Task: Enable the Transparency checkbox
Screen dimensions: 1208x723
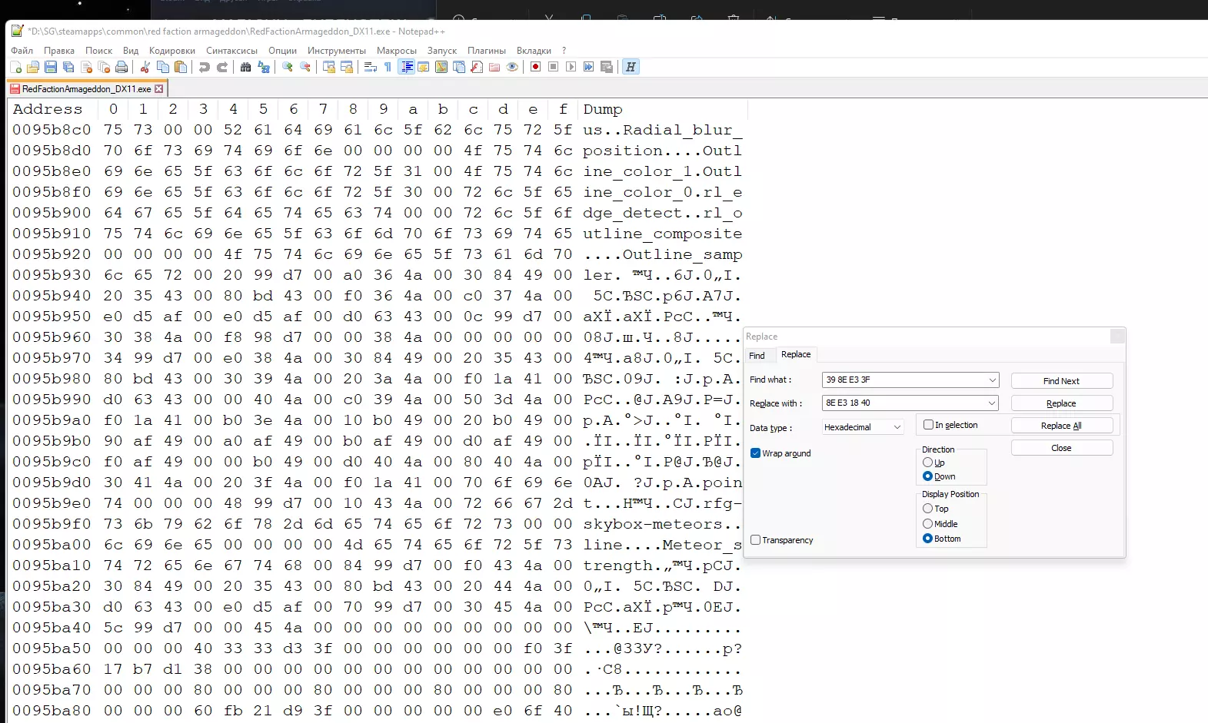Action: [x=755, y=540]
